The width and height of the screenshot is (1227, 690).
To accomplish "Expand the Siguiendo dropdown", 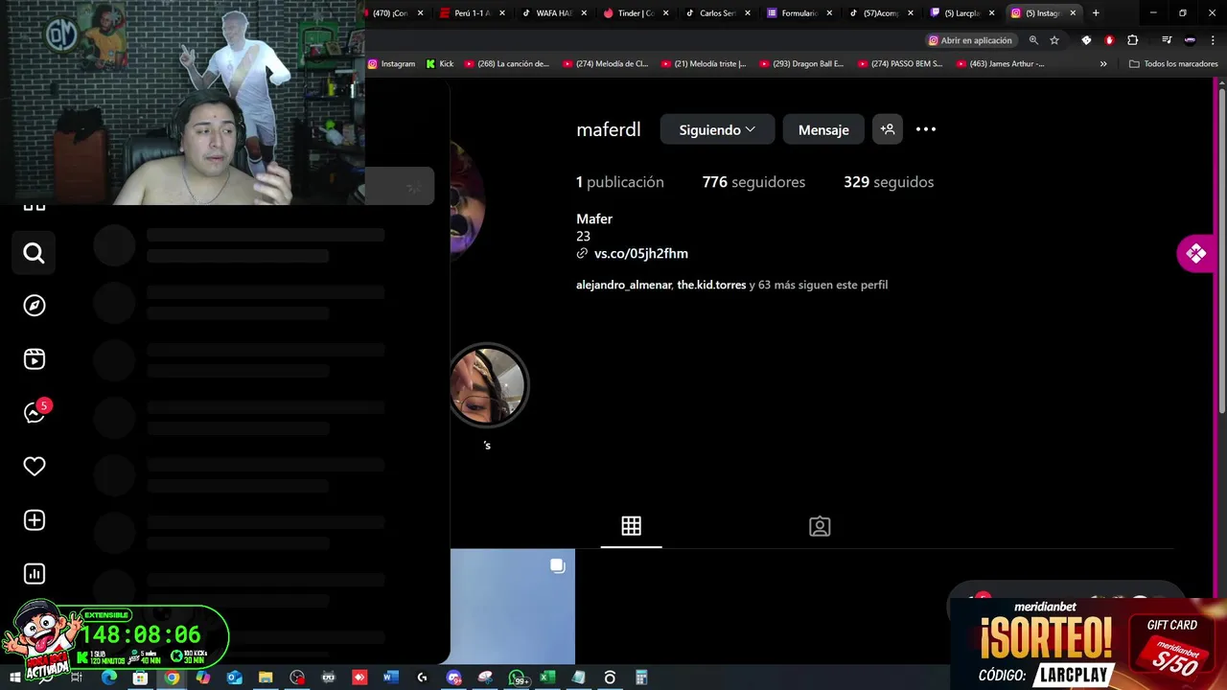I will point(717,129).
